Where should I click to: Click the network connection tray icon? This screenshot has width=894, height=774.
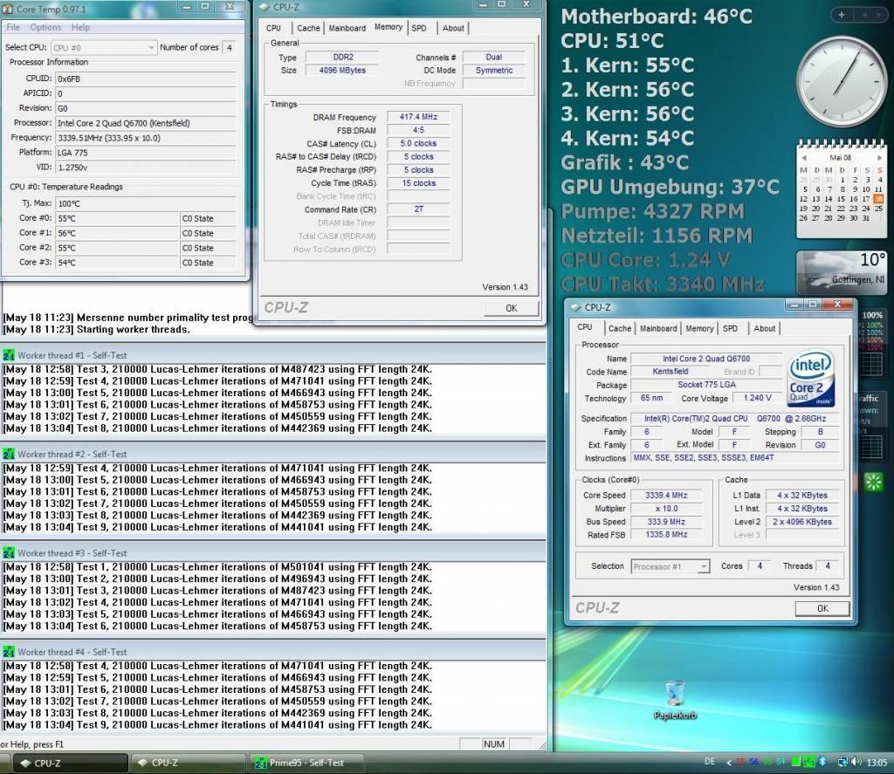(x=842, y=762)
